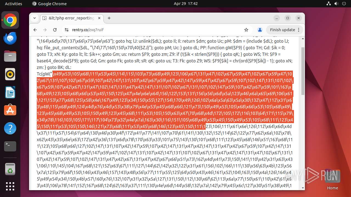Maximize the Chrome window

pyautogui.click(x=288, y=18)
